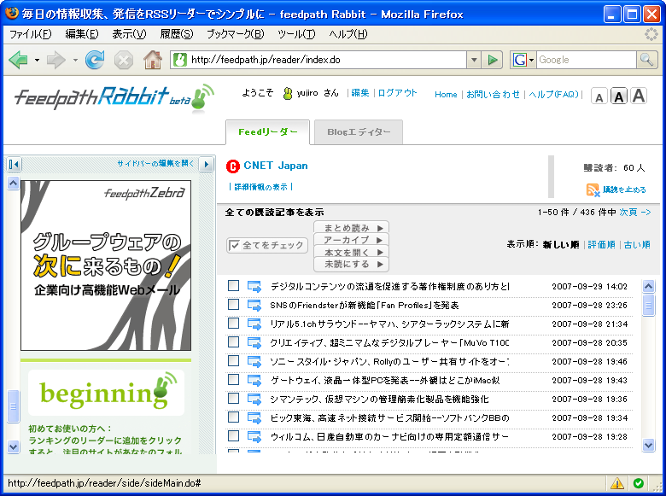Select the largest font size A icon
Screen dimensions: 666x496
click(639, 96)
